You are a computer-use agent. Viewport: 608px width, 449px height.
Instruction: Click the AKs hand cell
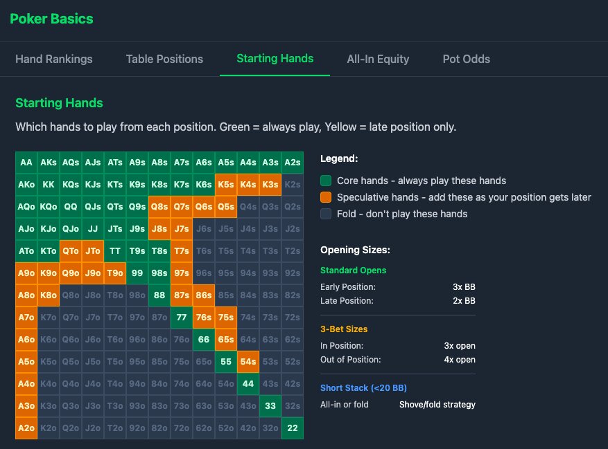pos(49,163)
